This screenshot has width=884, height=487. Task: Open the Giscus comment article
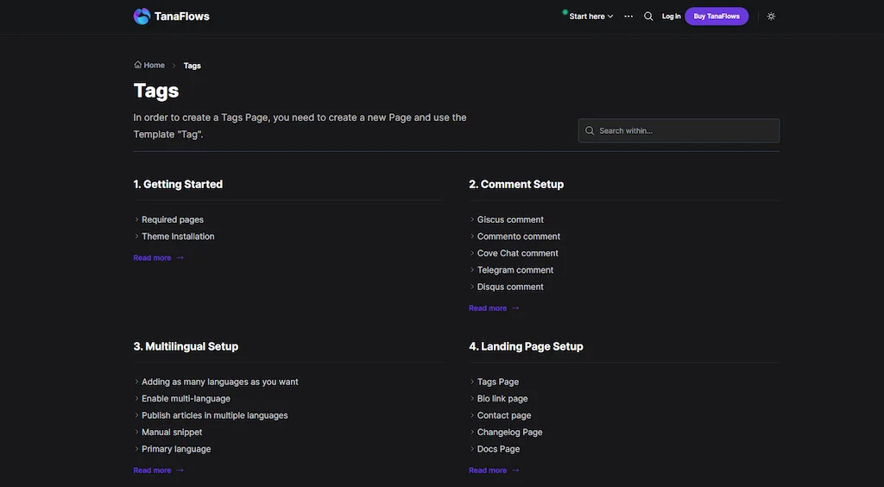tap(510, 220)
